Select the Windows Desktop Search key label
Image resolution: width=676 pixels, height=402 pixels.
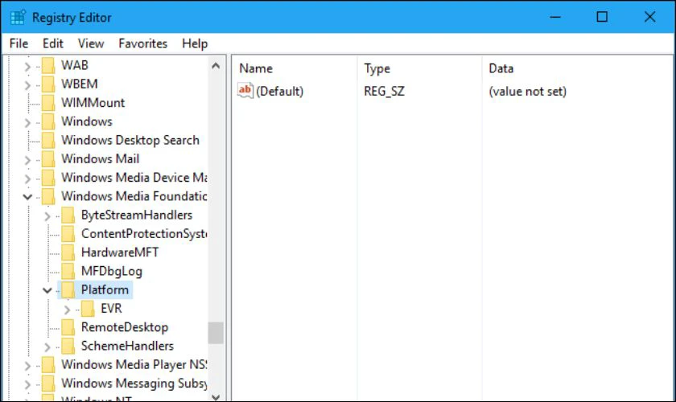[x=130, y=140]
